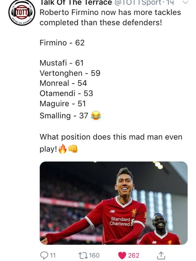
Task: Click the like count 262
Action: [134, 255]
